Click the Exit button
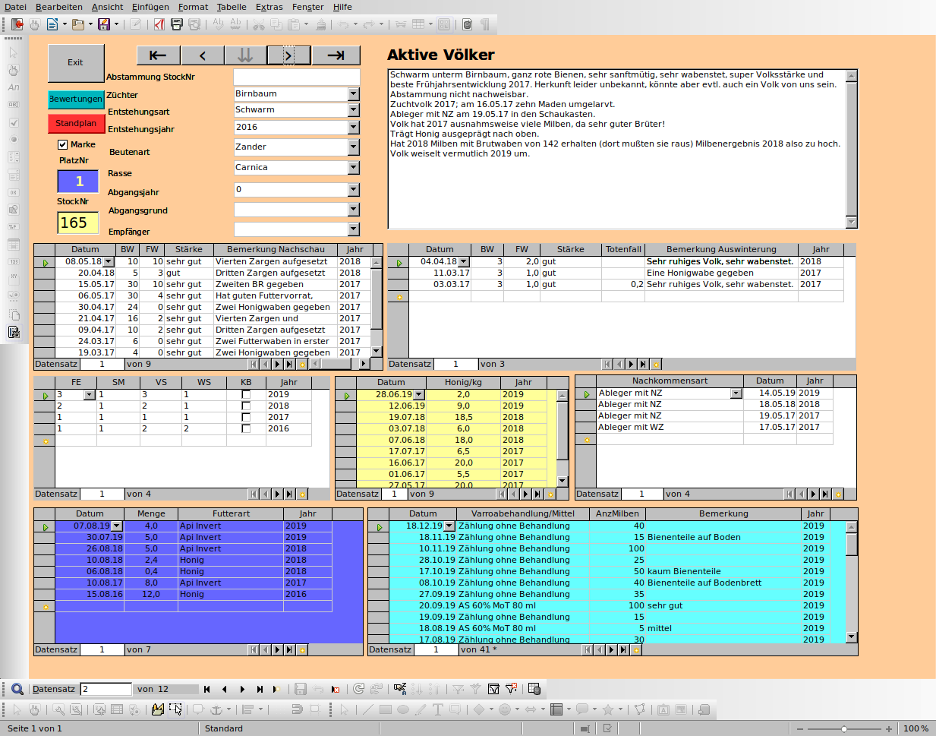Viewport: 936px width, 736px height. (75, 63)
